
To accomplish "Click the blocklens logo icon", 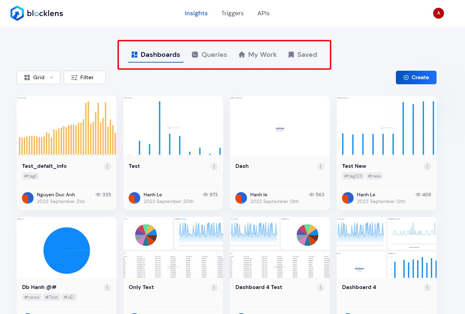I will pyautogui.click(x=17, y=13).
